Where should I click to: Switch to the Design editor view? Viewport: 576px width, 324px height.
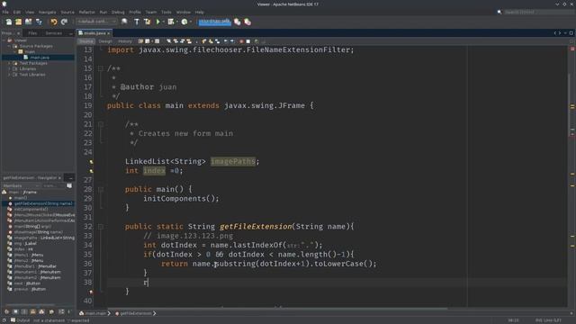coord(105,41)
